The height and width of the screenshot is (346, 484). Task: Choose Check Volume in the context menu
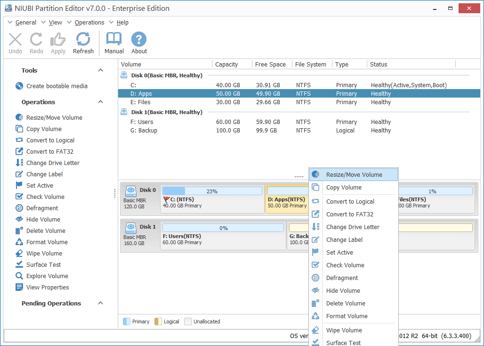point(354,265)
